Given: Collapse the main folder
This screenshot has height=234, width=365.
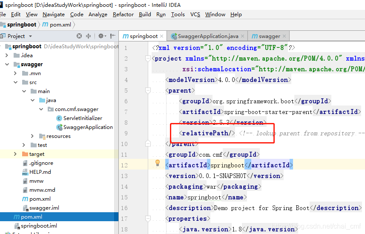Looking at the screenshot, I should [x=24, y=91].
